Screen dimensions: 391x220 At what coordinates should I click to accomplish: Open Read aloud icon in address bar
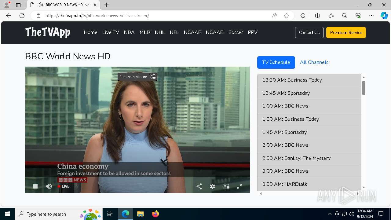click(x=274, y=16)
